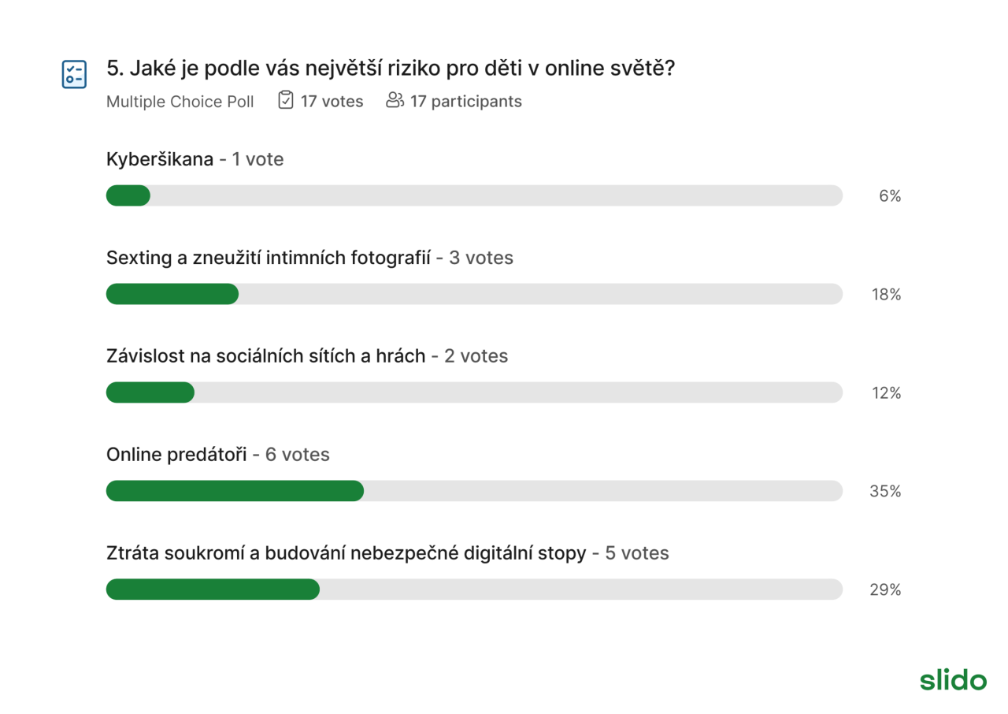The width and height of the screenshot is (1008, 714).
Task: Click the multiple choice poll icon
Action: tap(74, 74)
